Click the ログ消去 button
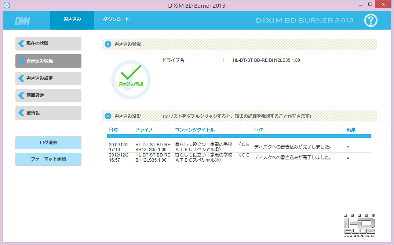The height and width of the screenshot is (245, 394). [x=48, y=143]
